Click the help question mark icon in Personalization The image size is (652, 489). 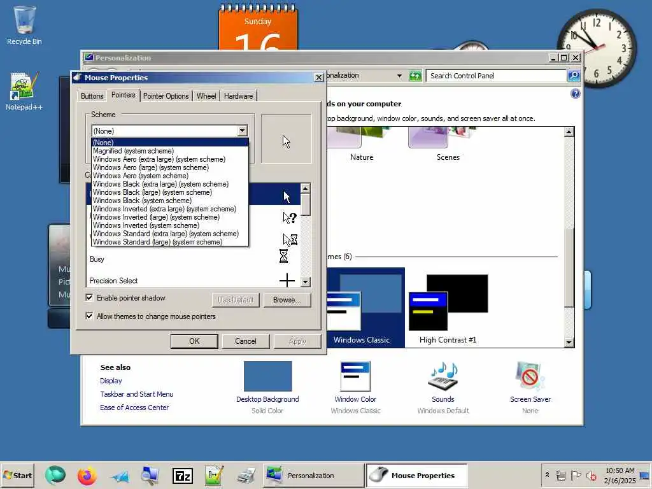coord(575,94)
